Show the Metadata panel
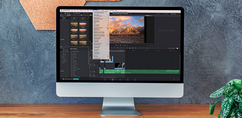 click(x=166, y=14)
